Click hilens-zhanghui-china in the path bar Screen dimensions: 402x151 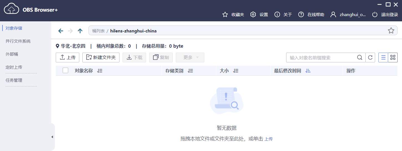(133, 31)
